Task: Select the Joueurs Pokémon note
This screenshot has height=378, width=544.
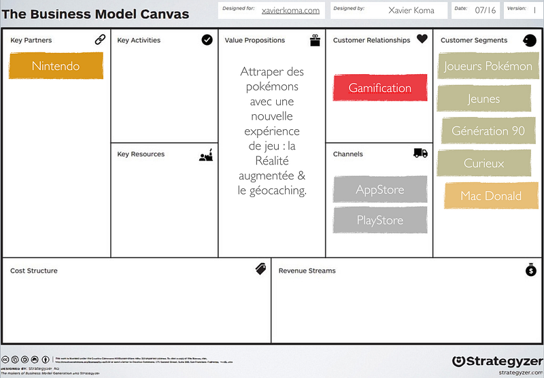Action: click(488, 65)
